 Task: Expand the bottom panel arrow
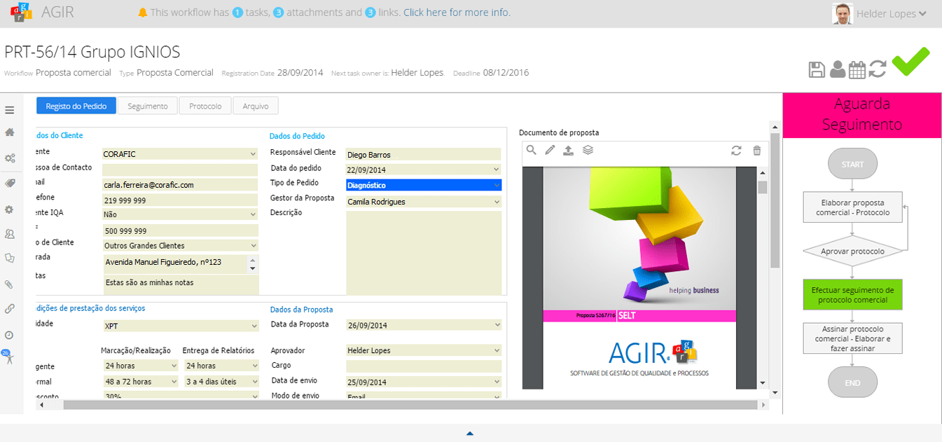(470, 434)
